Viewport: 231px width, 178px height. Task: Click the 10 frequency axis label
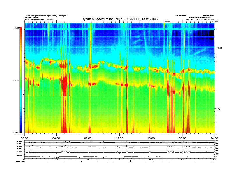point(219,109)
